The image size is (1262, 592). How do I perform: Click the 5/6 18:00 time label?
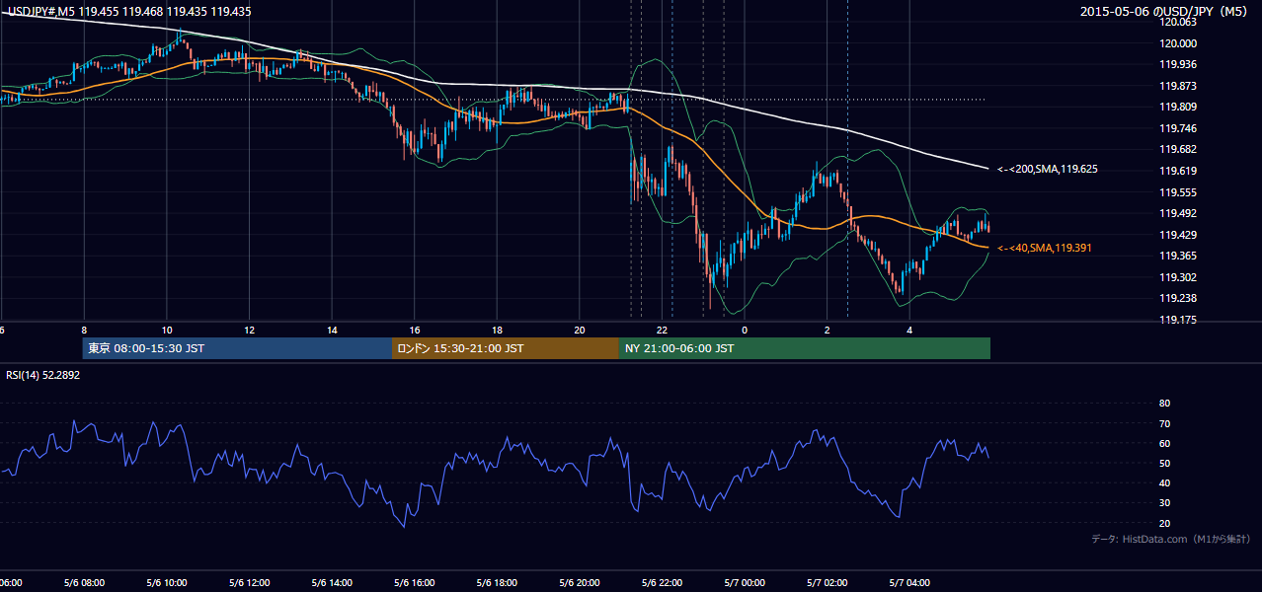(497, 582)
